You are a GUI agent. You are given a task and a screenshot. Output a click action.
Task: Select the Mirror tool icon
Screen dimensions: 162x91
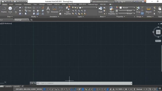tap(34, 11)
